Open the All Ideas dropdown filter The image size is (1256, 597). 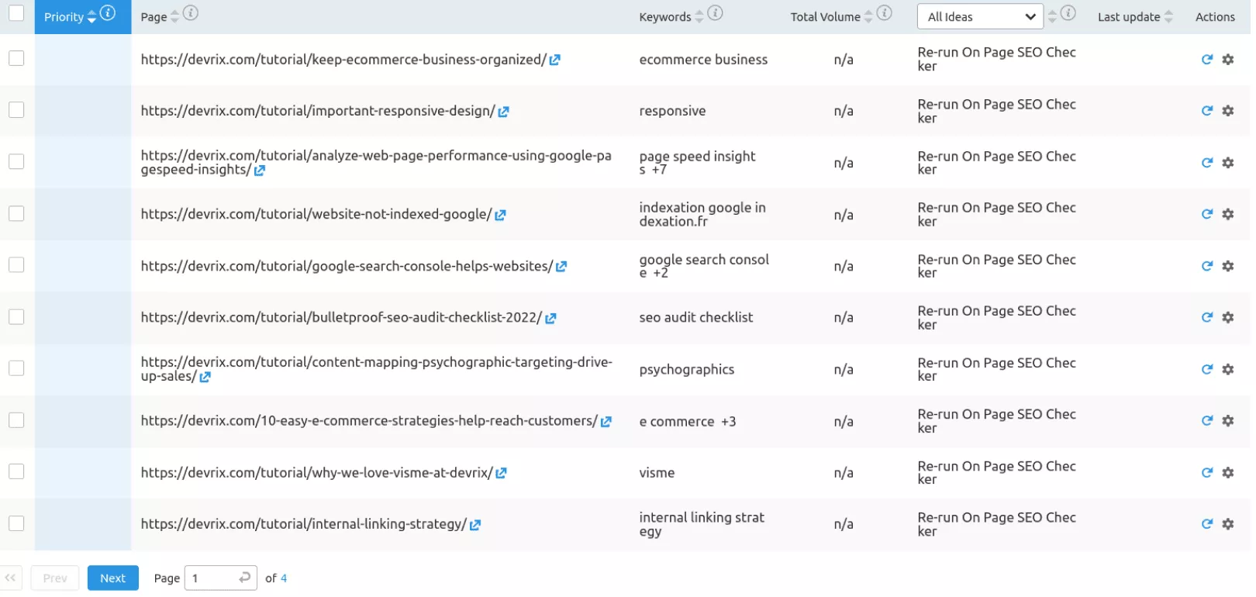(980, 16)
